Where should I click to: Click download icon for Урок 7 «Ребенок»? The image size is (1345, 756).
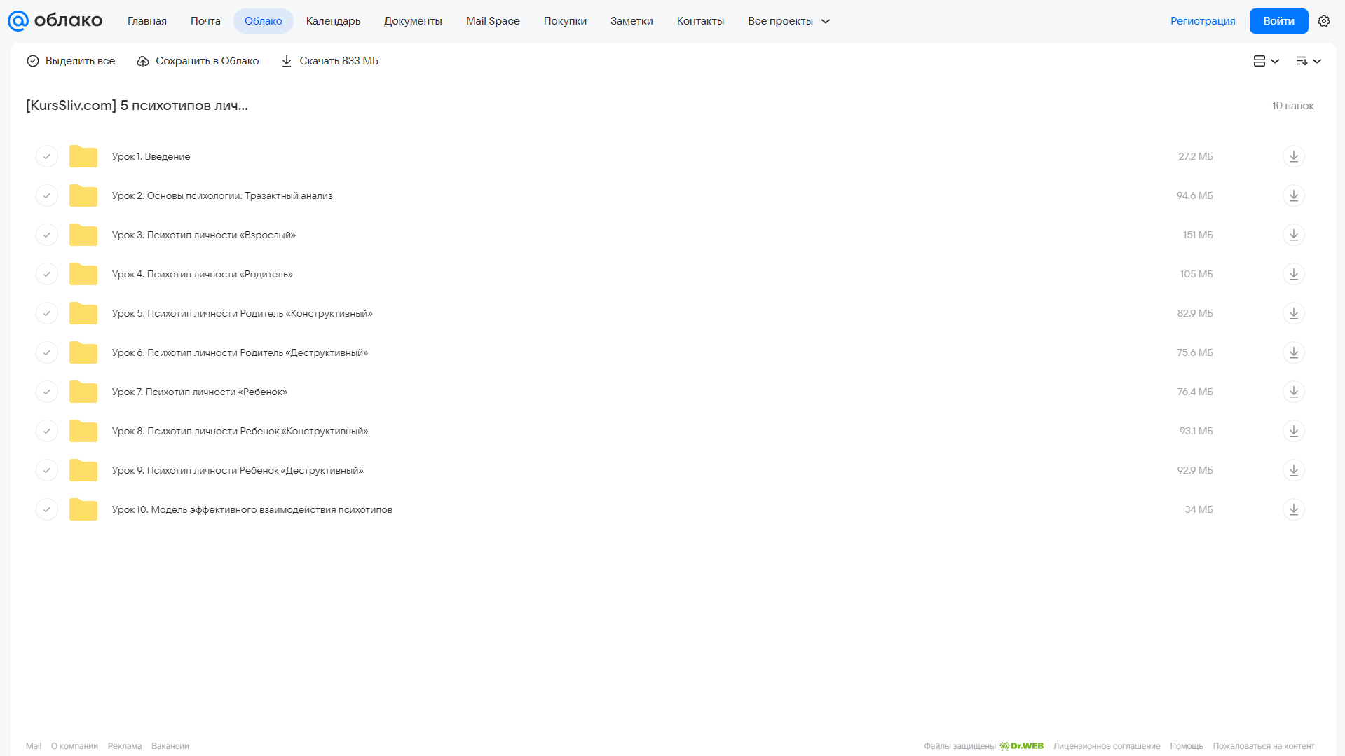pyautogui.click(x=1293, y=392)
